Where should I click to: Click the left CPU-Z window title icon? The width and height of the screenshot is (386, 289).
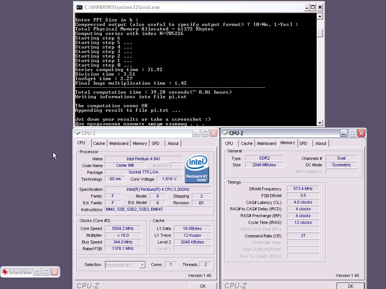pyautogui.click(x=78, y=133)
